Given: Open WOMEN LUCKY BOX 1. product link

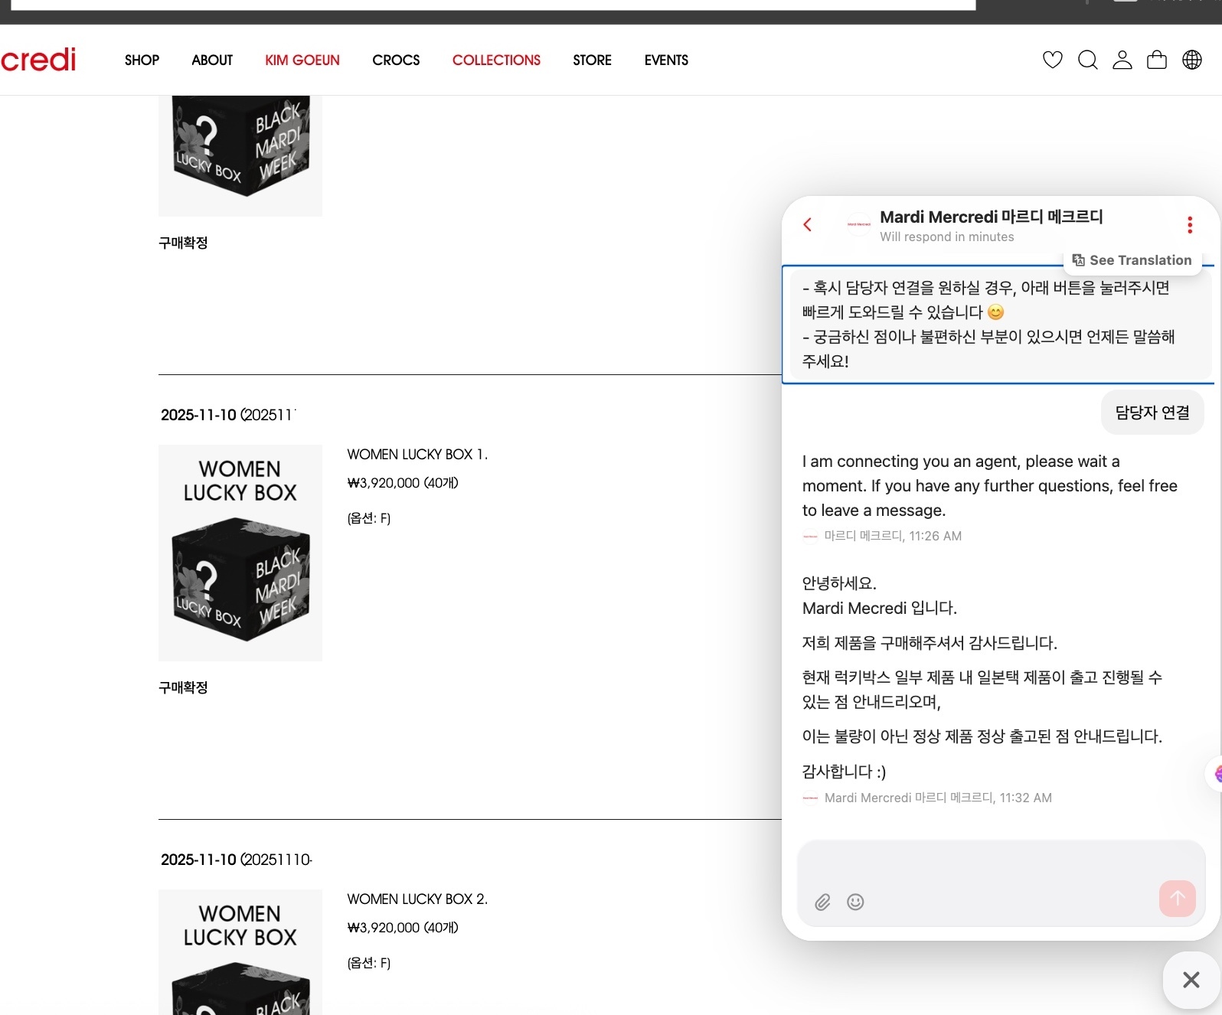Looking at the screenshot, I should [x=417, y=455].
